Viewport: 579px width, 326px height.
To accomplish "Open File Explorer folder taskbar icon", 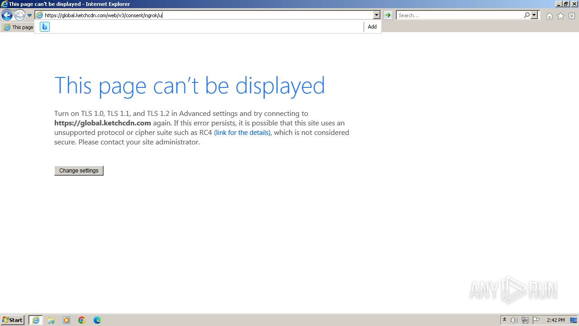I will (51, 320).
